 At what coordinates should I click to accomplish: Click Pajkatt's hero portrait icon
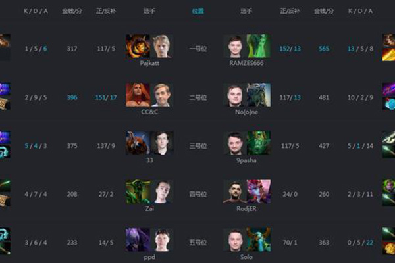[x=138, y=46]
